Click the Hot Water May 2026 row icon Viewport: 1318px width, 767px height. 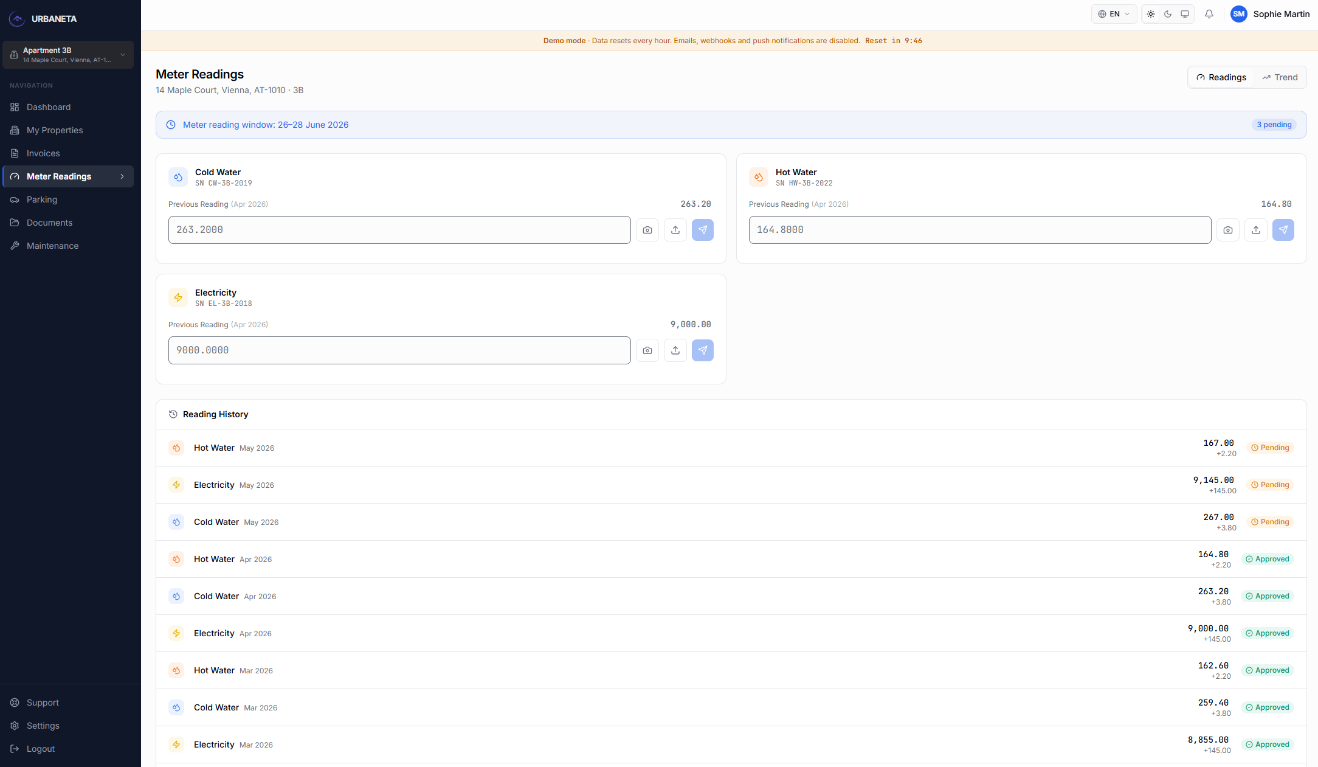176,448
